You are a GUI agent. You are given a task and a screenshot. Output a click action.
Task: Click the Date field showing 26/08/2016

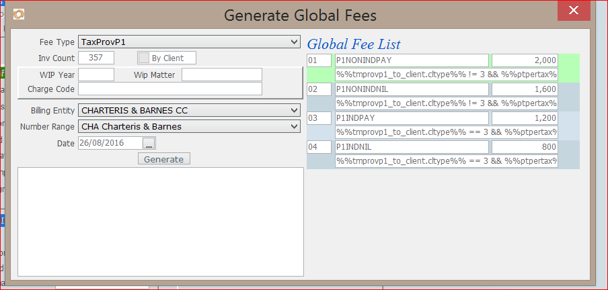click(x=110, y=143)
